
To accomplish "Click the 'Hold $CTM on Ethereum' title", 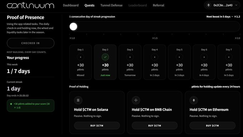I will (x=209, y=109).
